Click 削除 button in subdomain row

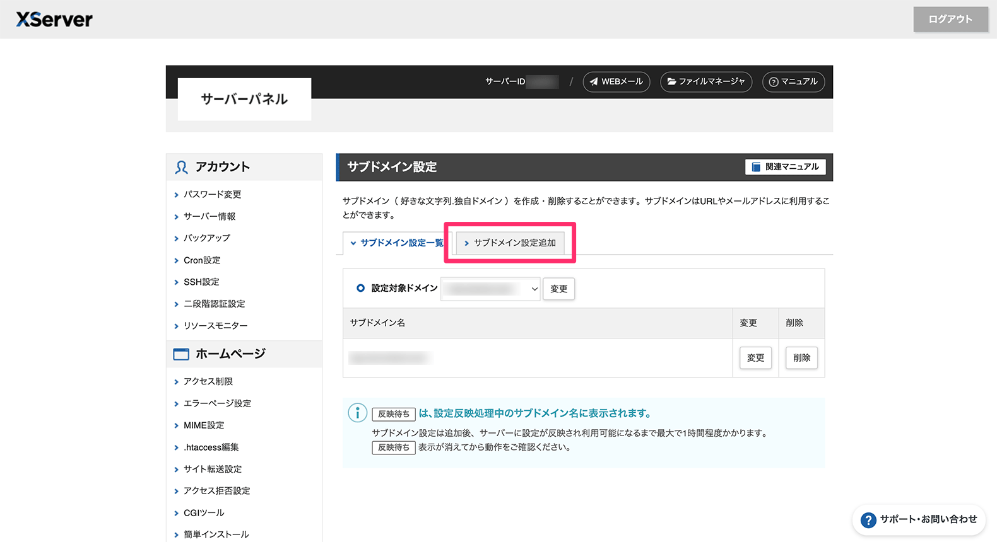[801, 358]
